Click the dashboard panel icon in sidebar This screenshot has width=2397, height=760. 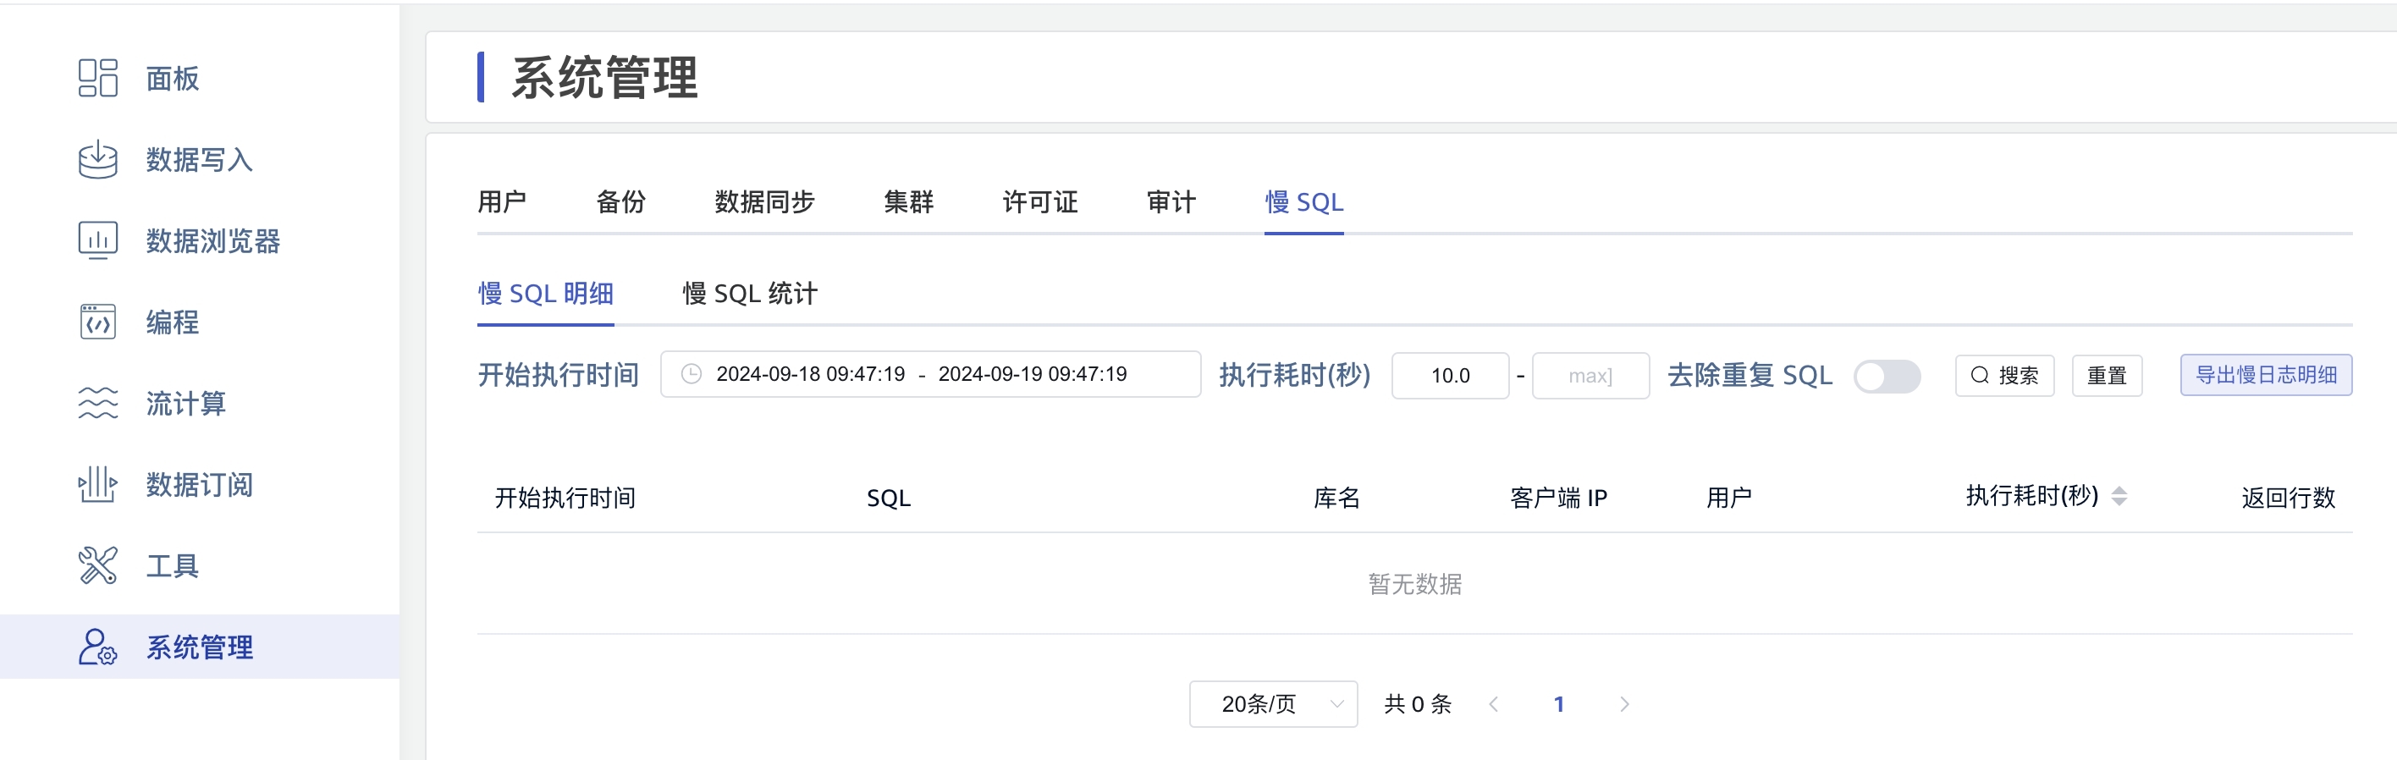[x=97, y=78]
